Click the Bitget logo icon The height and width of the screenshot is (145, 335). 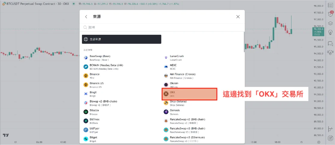[x=86, y=139]
